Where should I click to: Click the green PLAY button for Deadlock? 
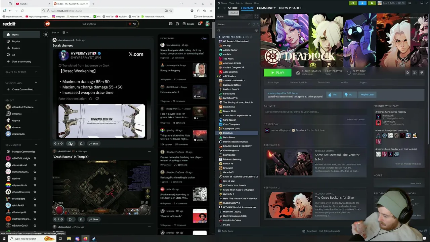277,73
